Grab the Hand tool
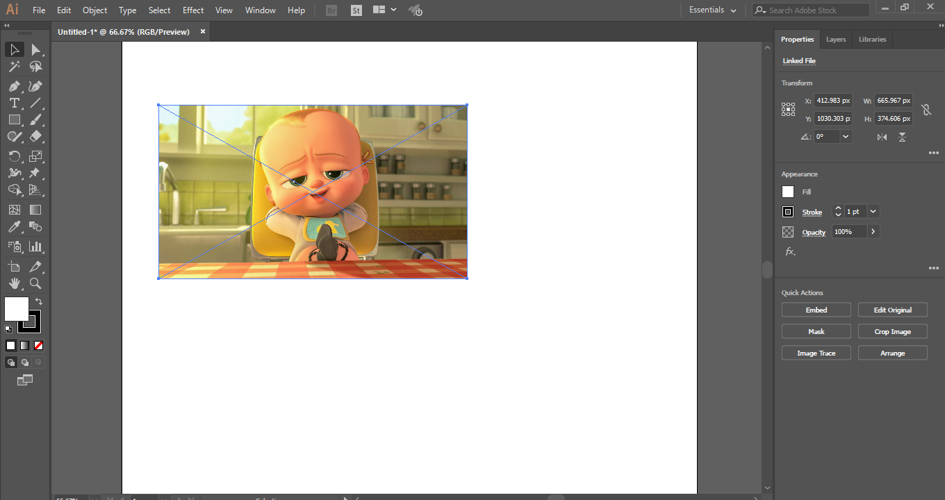Screen dimensions: 945x500 [15, 283]
